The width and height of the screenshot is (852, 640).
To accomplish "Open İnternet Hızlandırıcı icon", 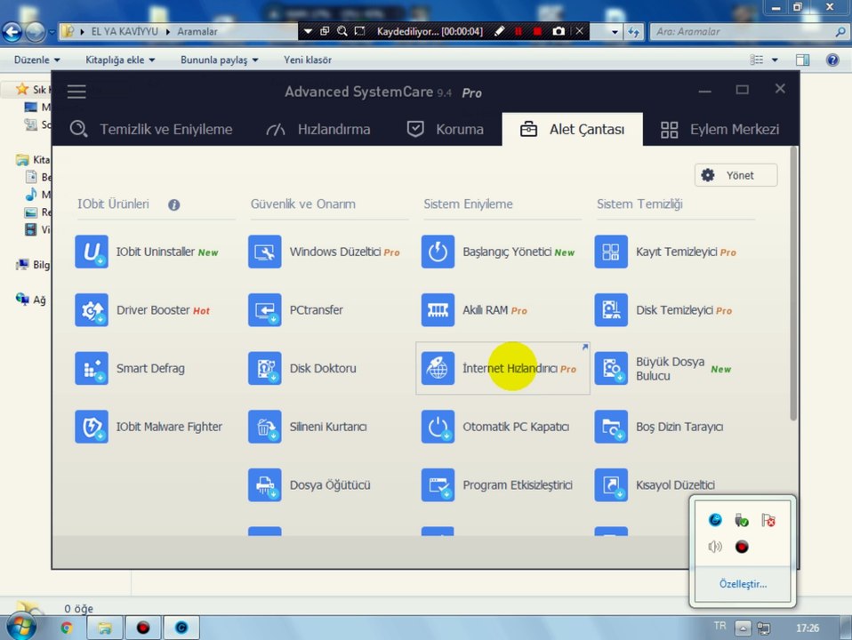I will pos(438,368).
